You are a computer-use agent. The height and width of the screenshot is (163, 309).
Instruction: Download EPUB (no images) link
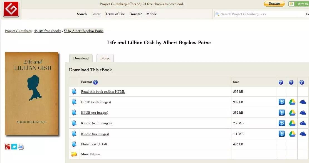(95, 113)
